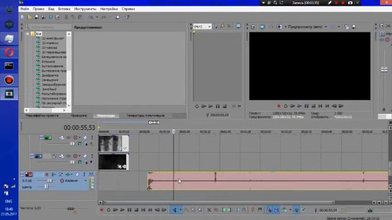Collapse the Все folder in transitions tree

click(28, 34)
